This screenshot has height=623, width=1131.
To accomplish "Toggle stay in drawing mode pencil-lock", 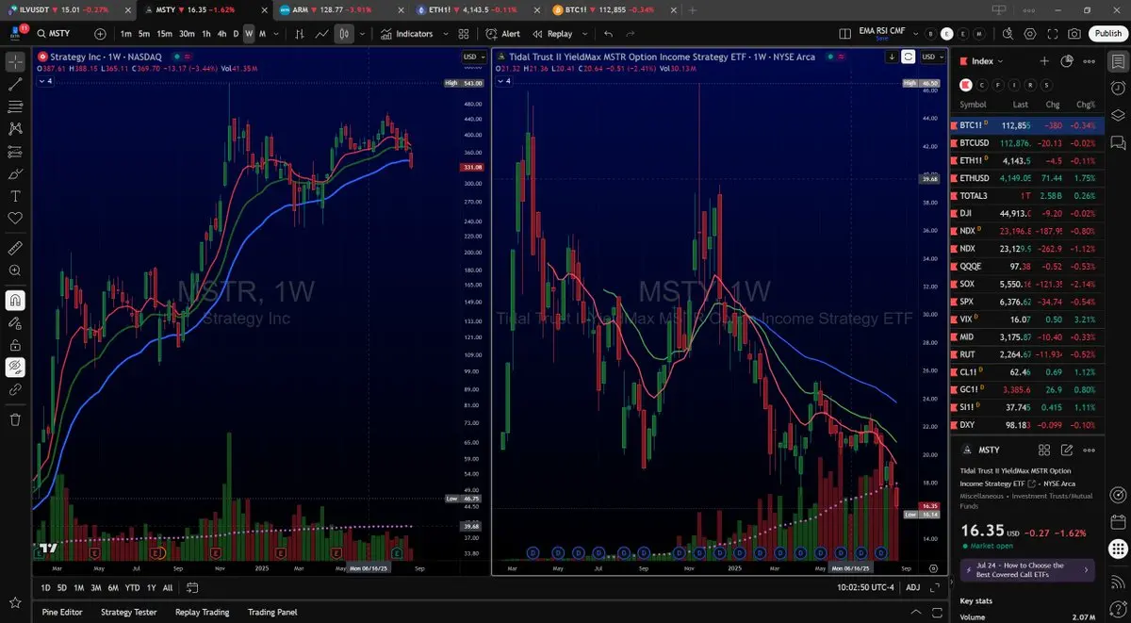I will (15, 323).
